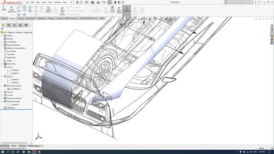The height and width of the screenshot is (154, 274).
Task: Click the Open file icon
Action: click(x=86, y=2)
